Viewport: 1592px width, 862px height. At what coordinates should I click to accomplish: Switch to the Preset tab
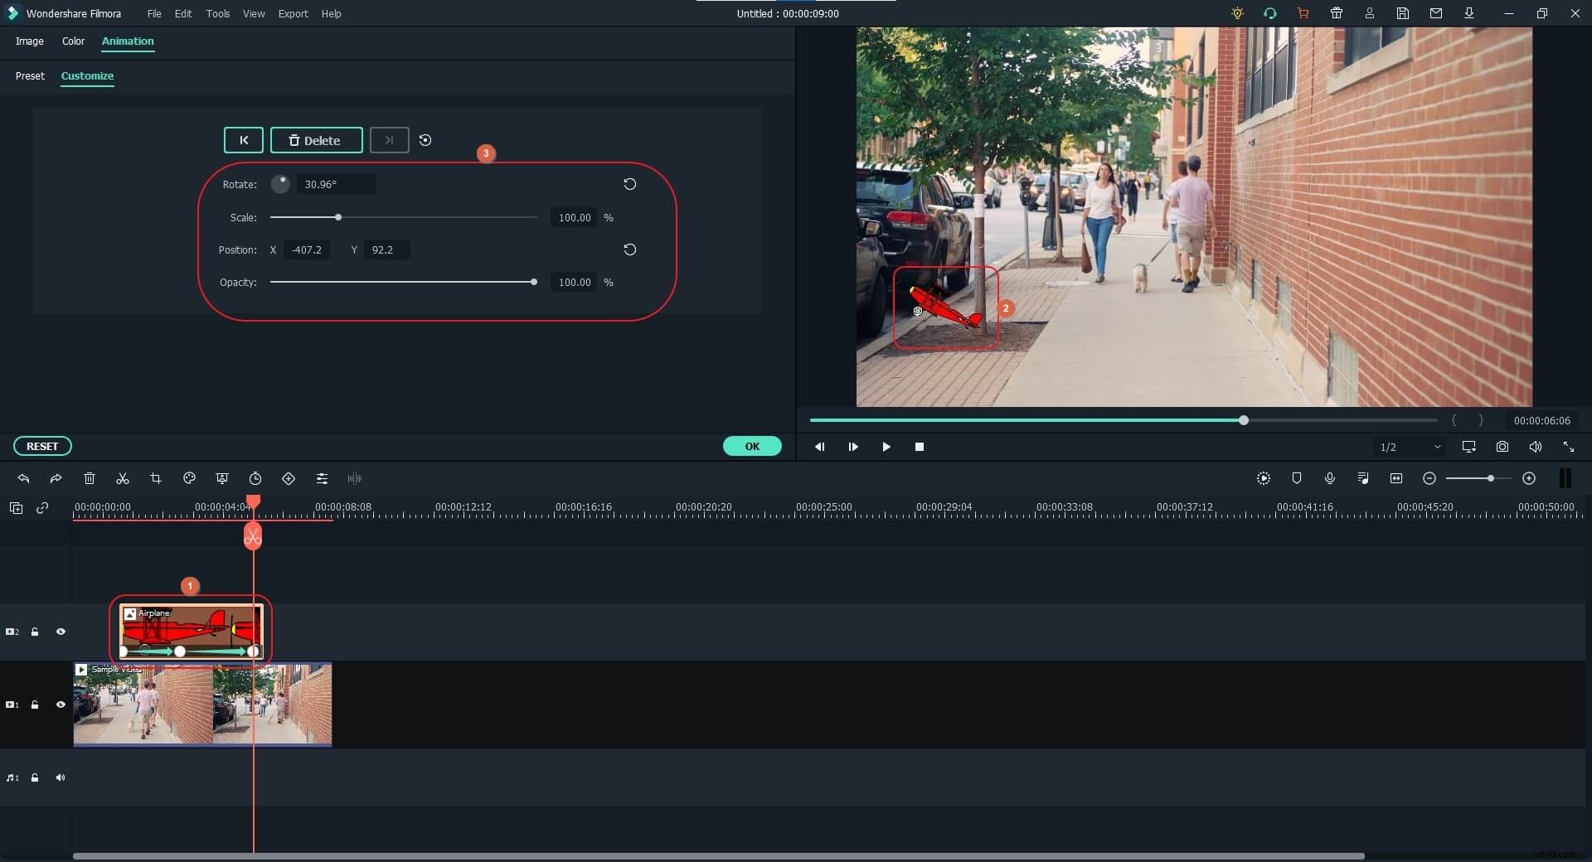tap(30, 76)
